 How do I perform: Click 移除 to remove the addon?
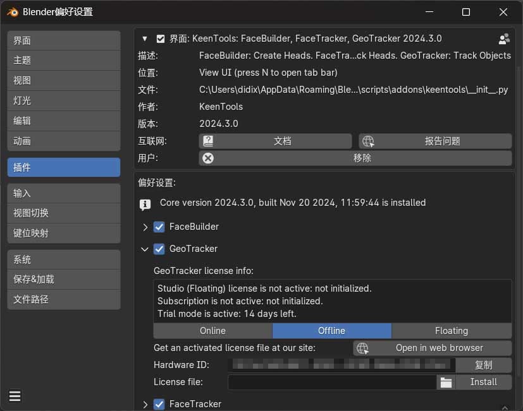(355, 158)
